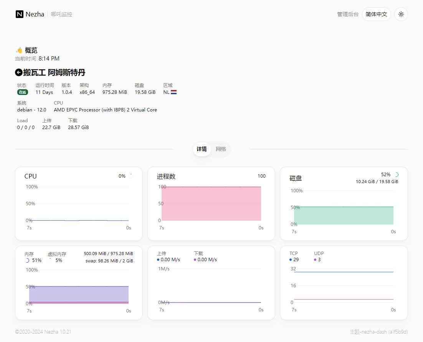
Task: Click the blue TCP legend dot
Action: 291,260
